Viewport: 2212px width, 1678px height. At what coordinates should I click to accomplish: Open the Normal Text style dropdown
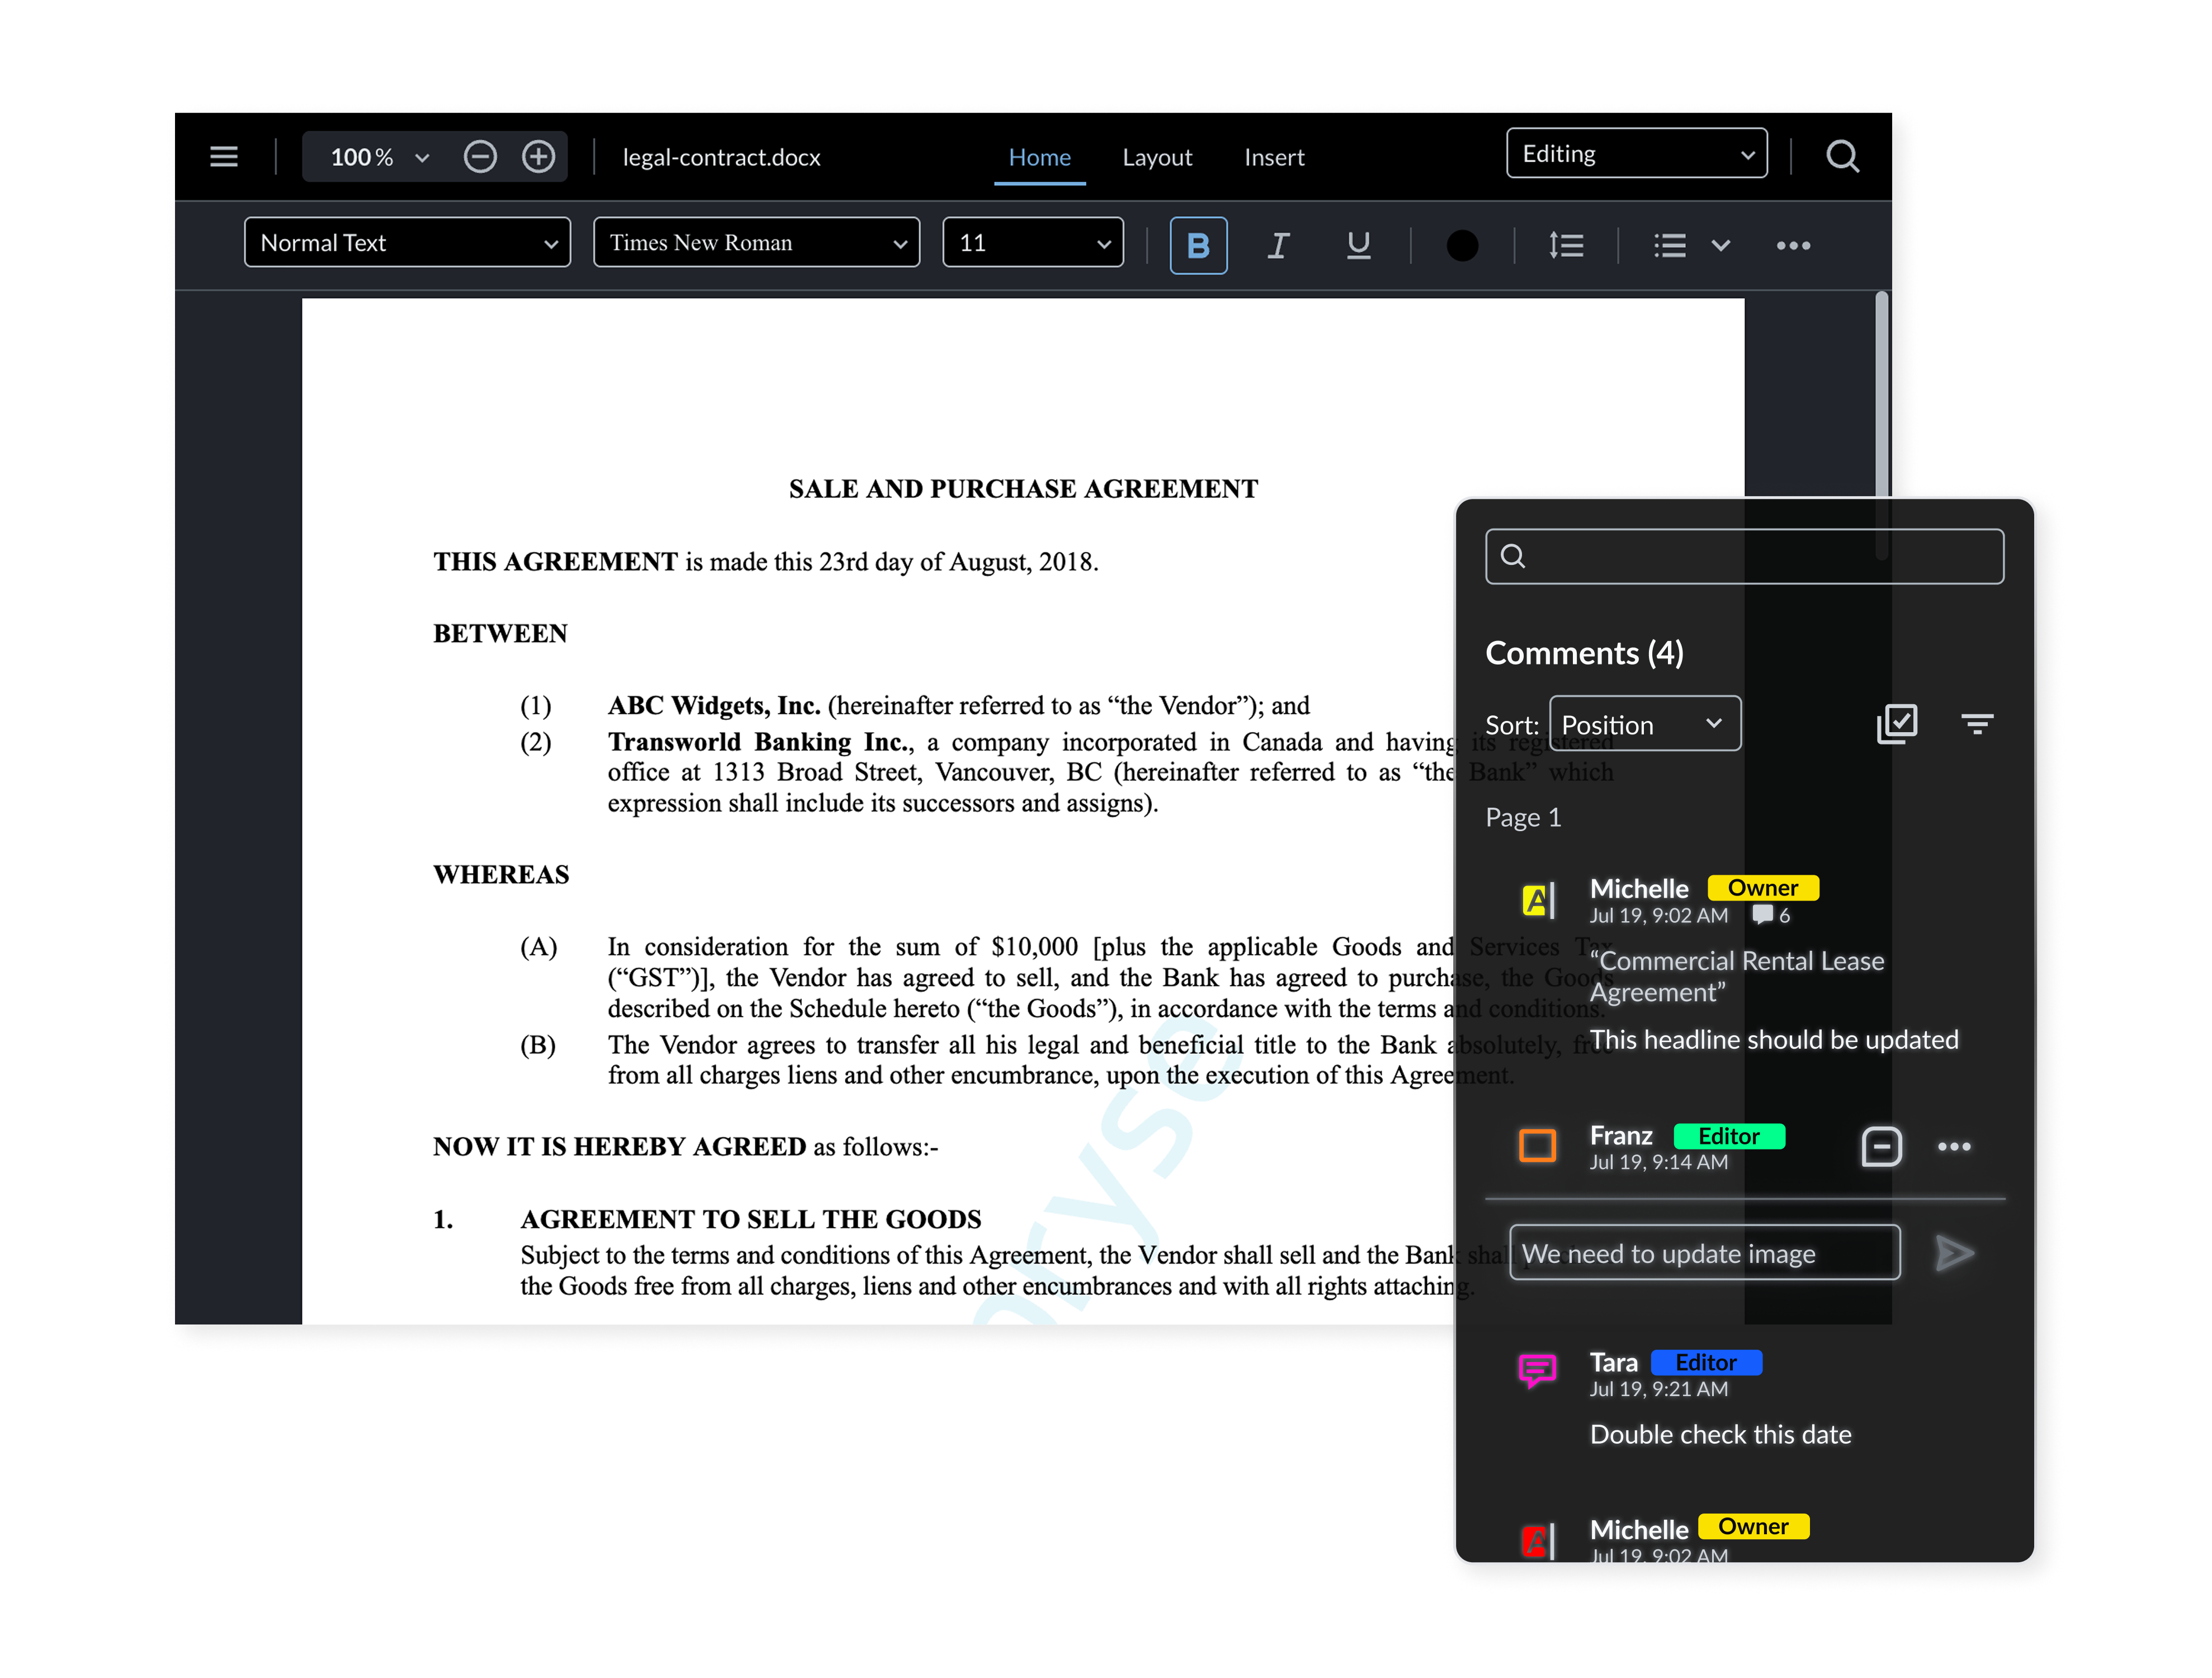[x=407, y=243]
